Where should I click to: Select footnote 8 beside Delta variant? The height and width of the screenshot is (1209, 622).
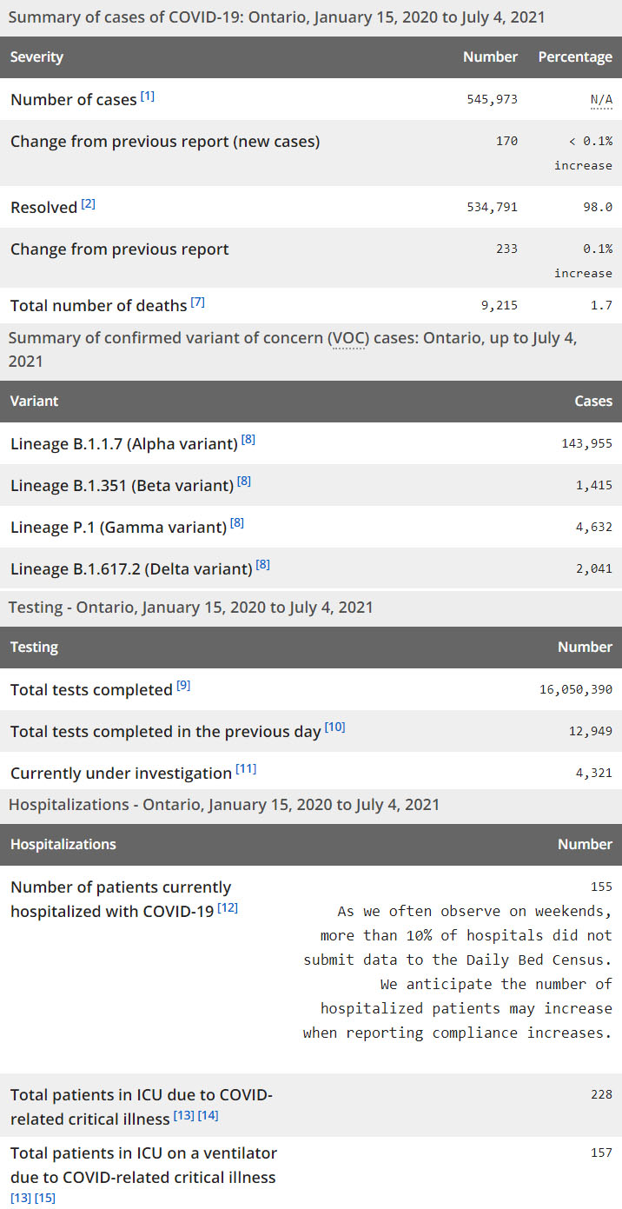263,565
